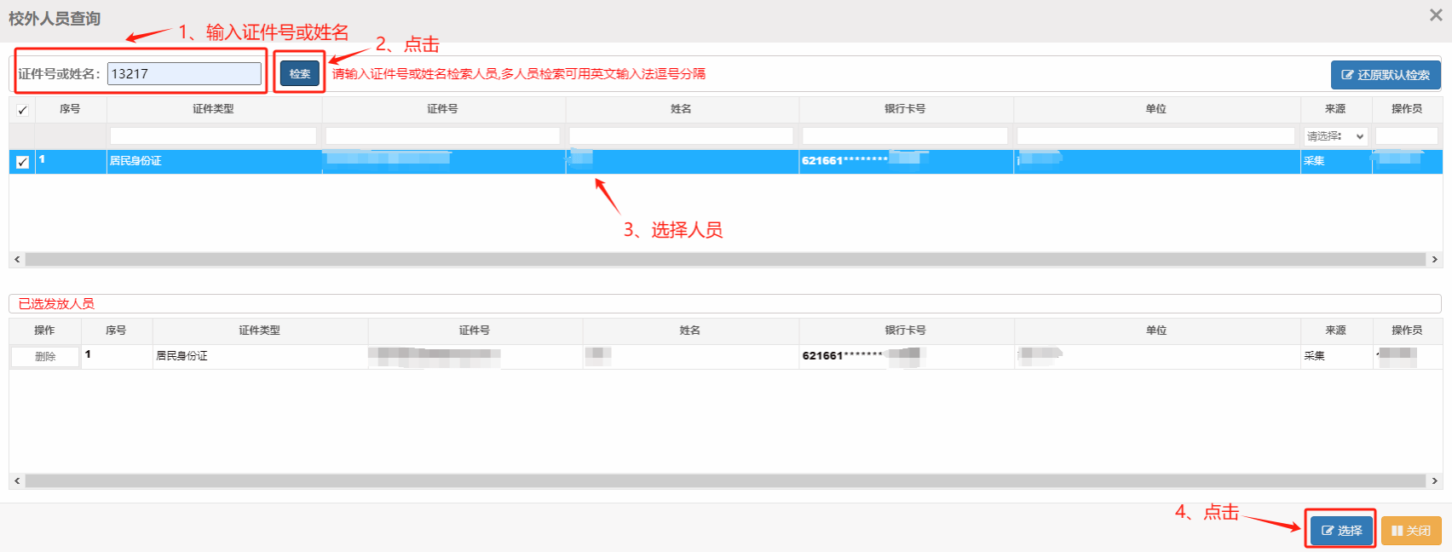Viewport: 1452px width, 552px height.
Task: Click the 选择 confirm button
Action: (x=1341, y=531)
